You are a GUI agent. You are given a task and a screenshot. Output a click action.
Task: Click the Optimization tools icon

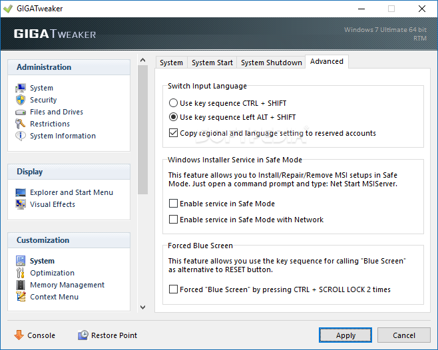pyautogui.click(x=21, y=273)
